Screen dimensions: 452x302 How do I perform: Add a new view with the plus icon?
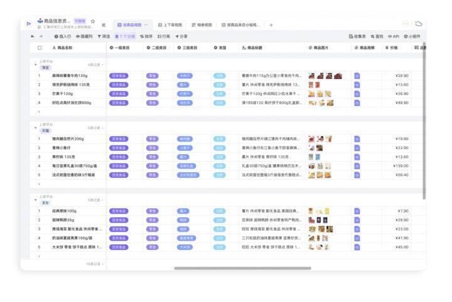(271, 25)
